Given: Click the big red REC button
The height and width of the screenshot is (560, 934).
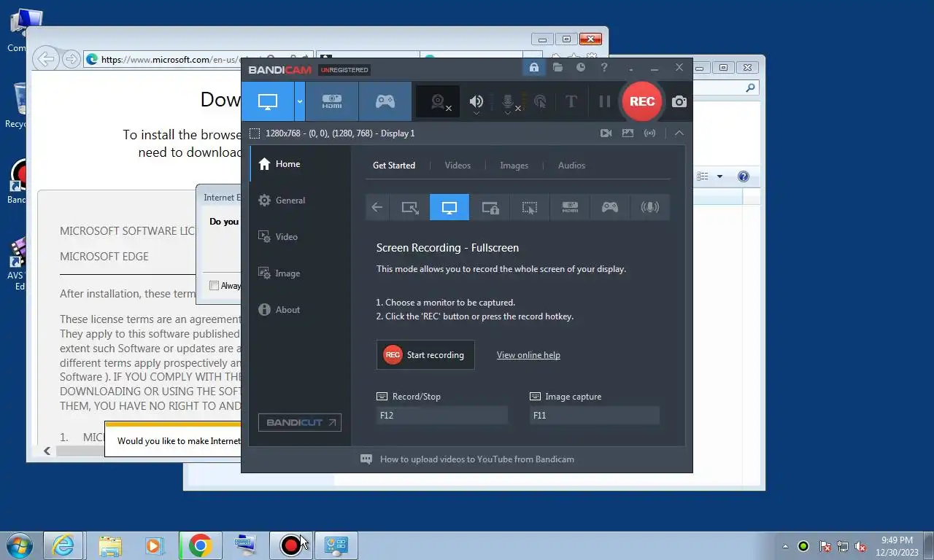Looking at the screenshot, I should point(642,101).
